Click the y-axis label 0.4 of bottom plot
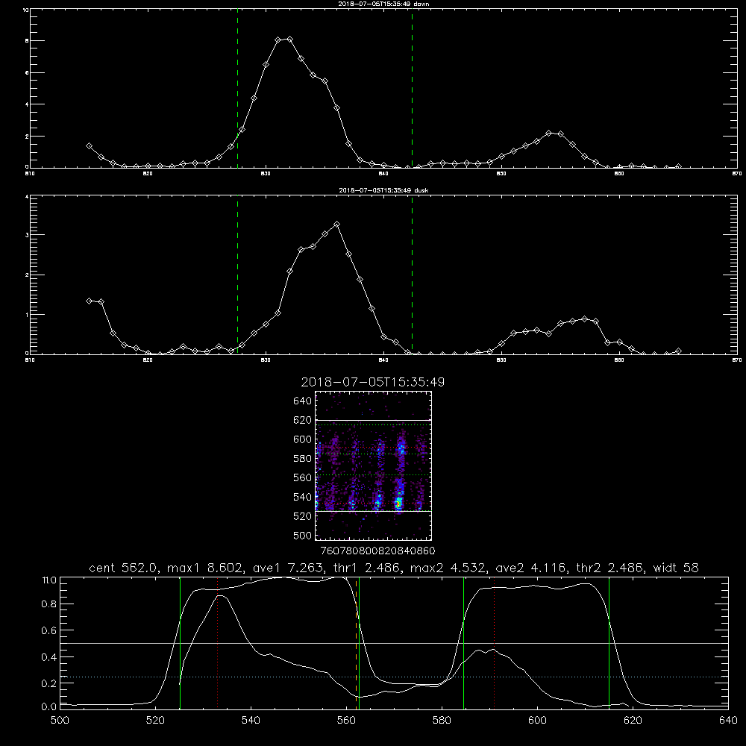This screenshot has width=746, height=746. (x=48, y=657)
